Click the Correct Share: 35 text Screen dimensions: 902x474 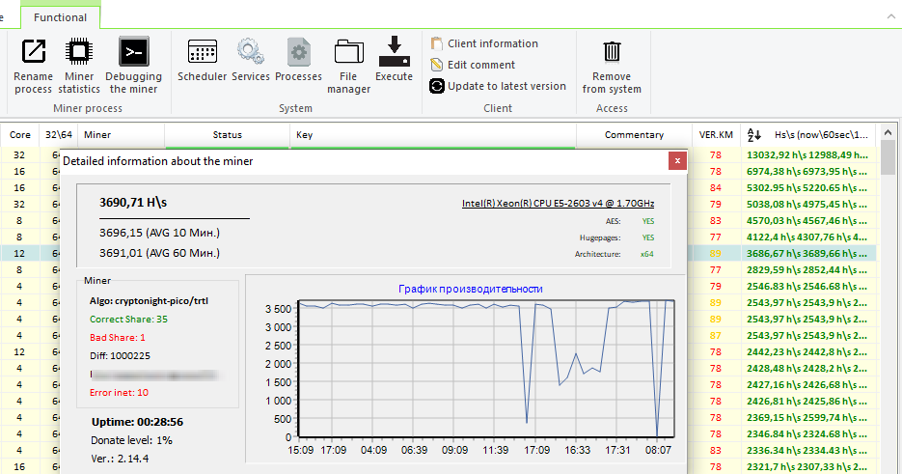pos(129,320)
